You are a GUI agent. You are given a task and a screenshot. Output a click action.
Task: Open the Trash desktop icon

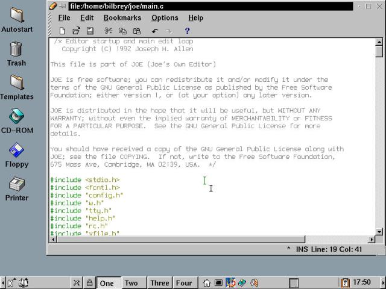pyautogui.click(x=16, y=53)
